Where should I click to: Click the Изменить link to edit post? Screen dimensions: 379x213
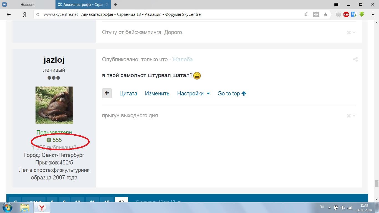click(157, 93)
